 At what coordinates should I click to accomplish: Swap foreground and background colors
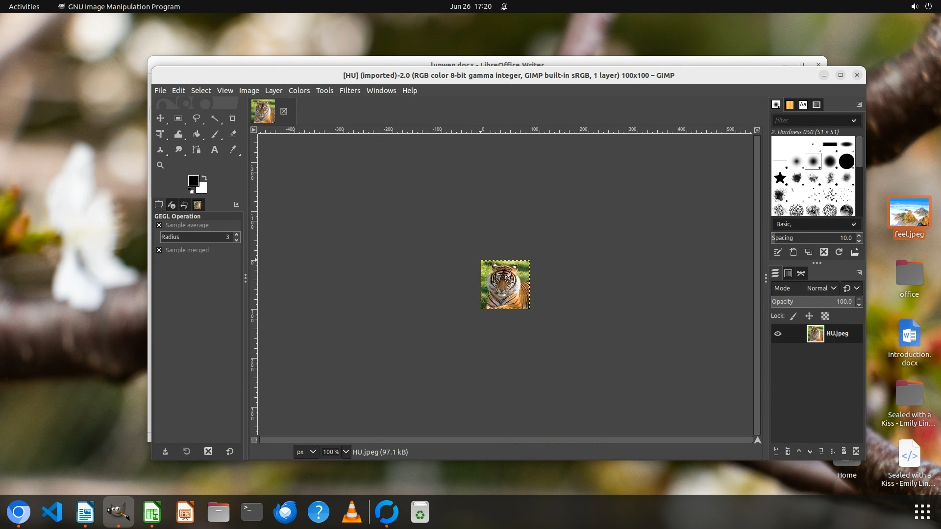point(204,177)
